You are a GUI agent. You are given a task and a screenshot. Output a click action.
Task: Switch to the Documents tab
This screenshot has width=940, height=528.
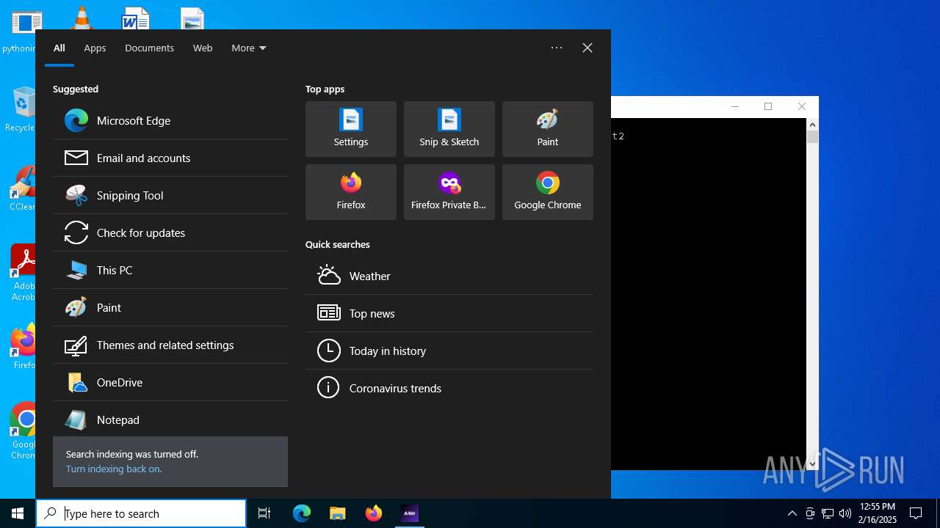pyautogui.click(x=149, y=48)
